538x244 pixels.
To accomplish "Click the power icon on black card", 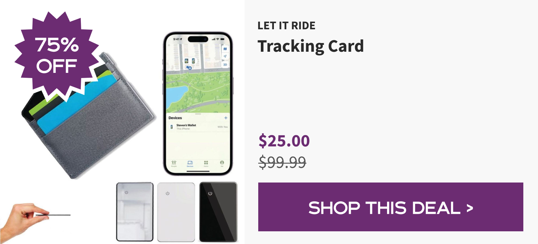I will point(210,193).
